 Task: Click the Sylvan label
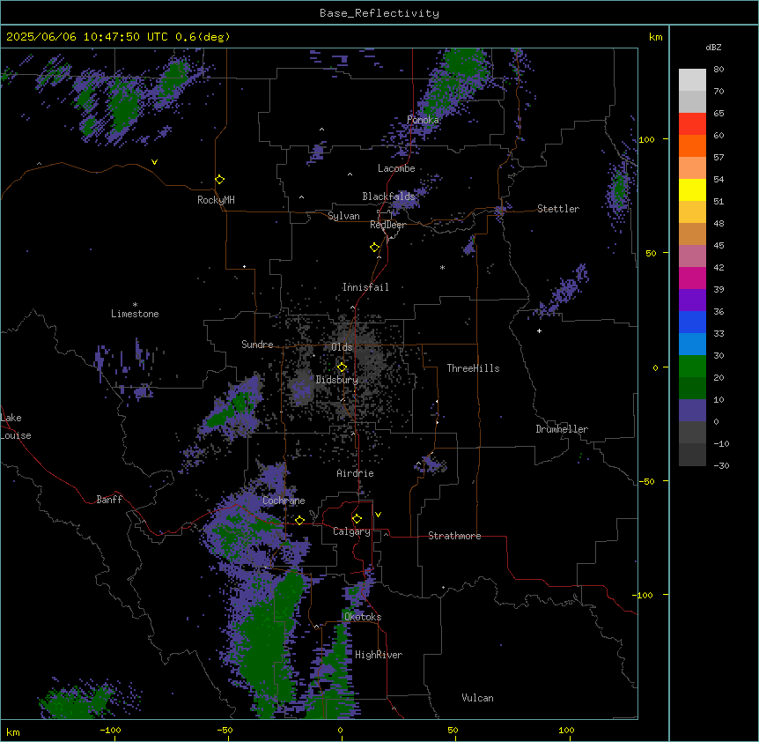(343, 216)
